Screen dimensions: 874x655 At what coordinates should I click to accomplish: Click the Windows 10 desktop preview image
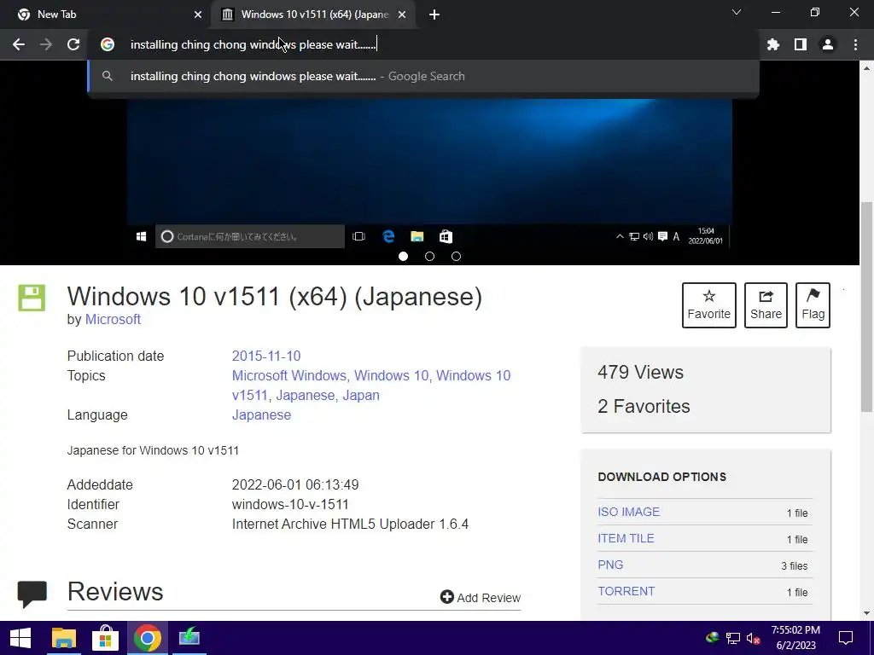[429, 172]
